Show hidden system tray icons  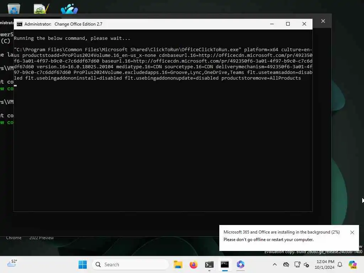click(275, 264)
